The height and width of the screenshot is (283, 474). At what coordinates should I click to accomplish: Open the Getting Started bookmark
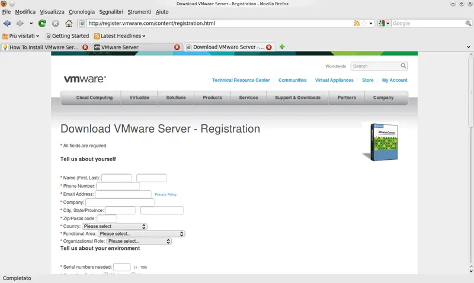tap(67, 36)
